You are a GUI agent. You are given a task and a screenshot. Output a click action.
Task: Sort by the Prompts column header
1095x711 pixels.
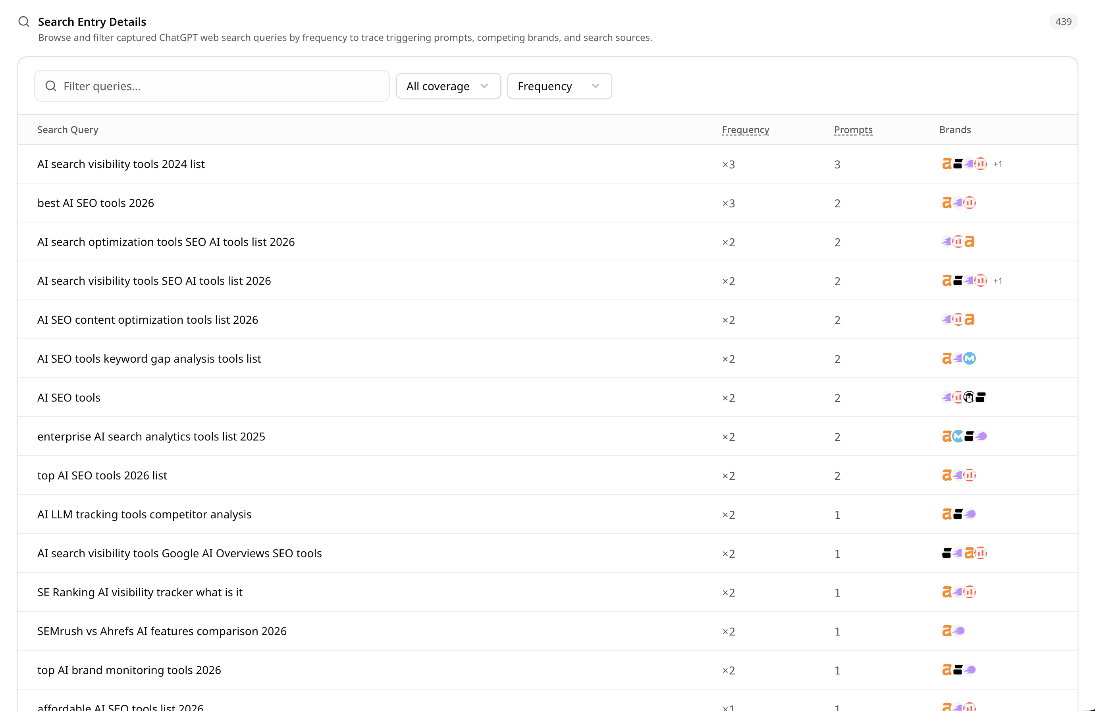pos(853,130)
